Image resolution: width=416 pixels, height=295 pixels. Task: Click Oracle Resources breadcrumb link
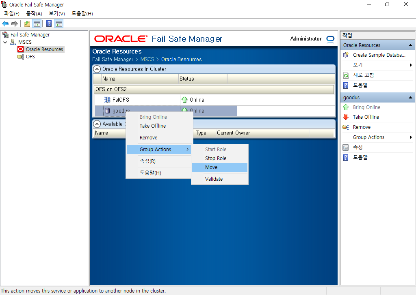click(182, 60)
